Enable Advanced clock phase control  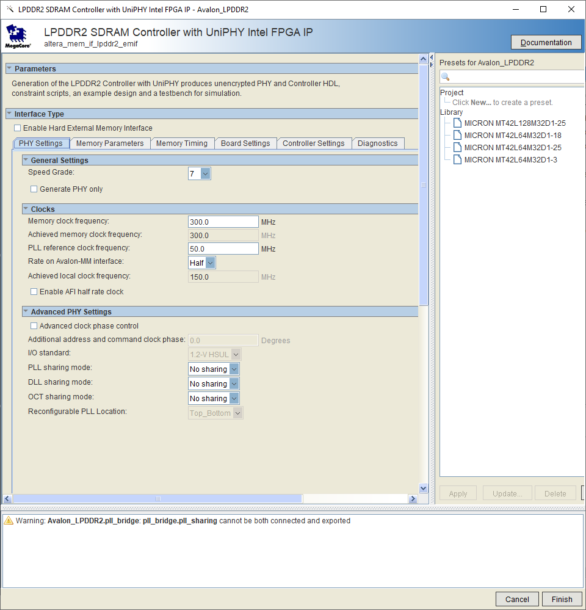(34, 326)
